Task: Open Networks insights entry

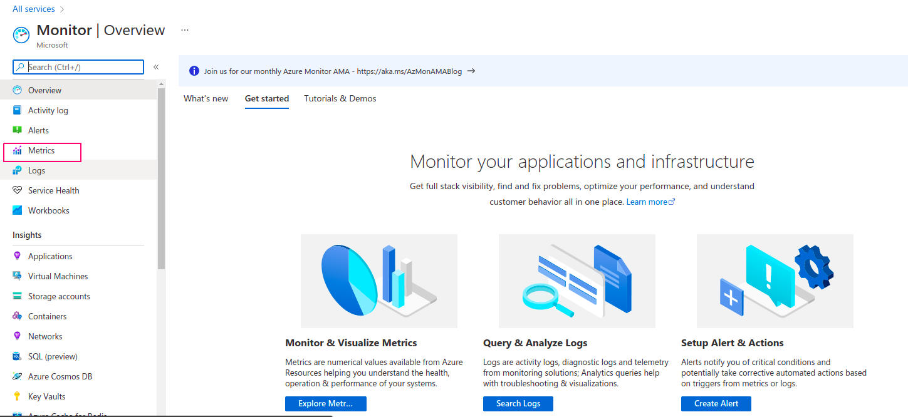Action: point(78,336)
